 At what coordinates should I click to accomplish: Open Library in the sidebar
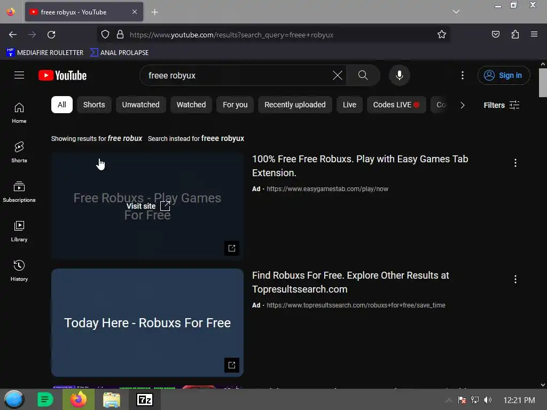tap(19, 231)
